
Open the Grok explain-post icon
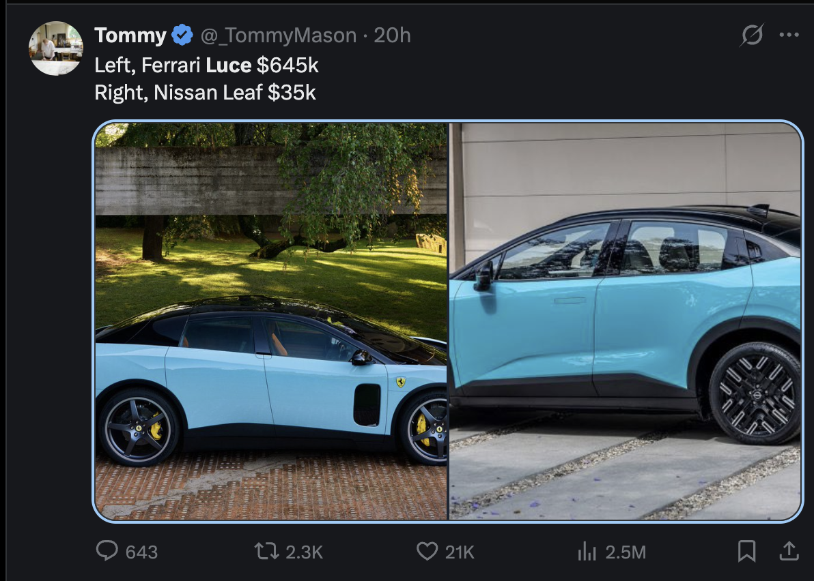click(x=753, y=35)
